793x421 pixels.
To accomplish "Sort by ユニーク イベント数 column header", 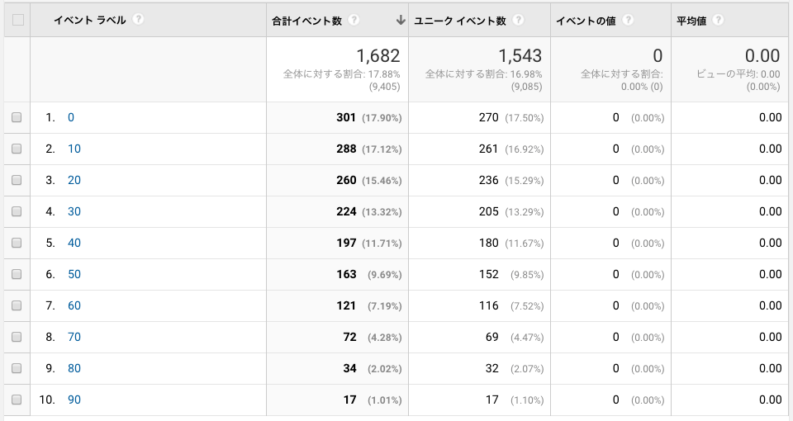I will tap(461, 20).
